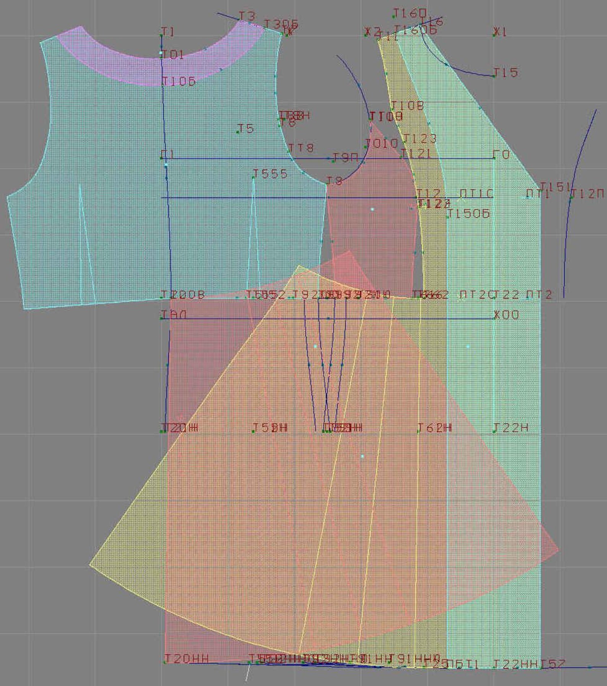Screen dimensions: 607x686
Task: Select the Г0 label on the chest line
Action: tap(502, 155)
